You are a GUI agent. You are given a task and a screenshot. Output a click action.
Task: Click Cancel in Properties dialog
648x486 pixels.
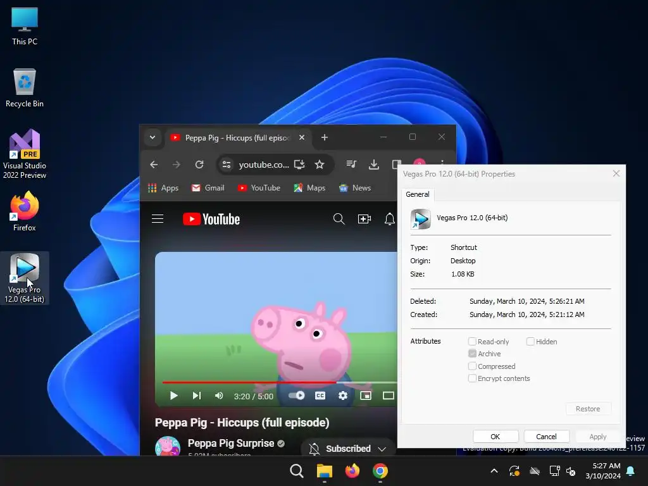click(x=546, y=437)
